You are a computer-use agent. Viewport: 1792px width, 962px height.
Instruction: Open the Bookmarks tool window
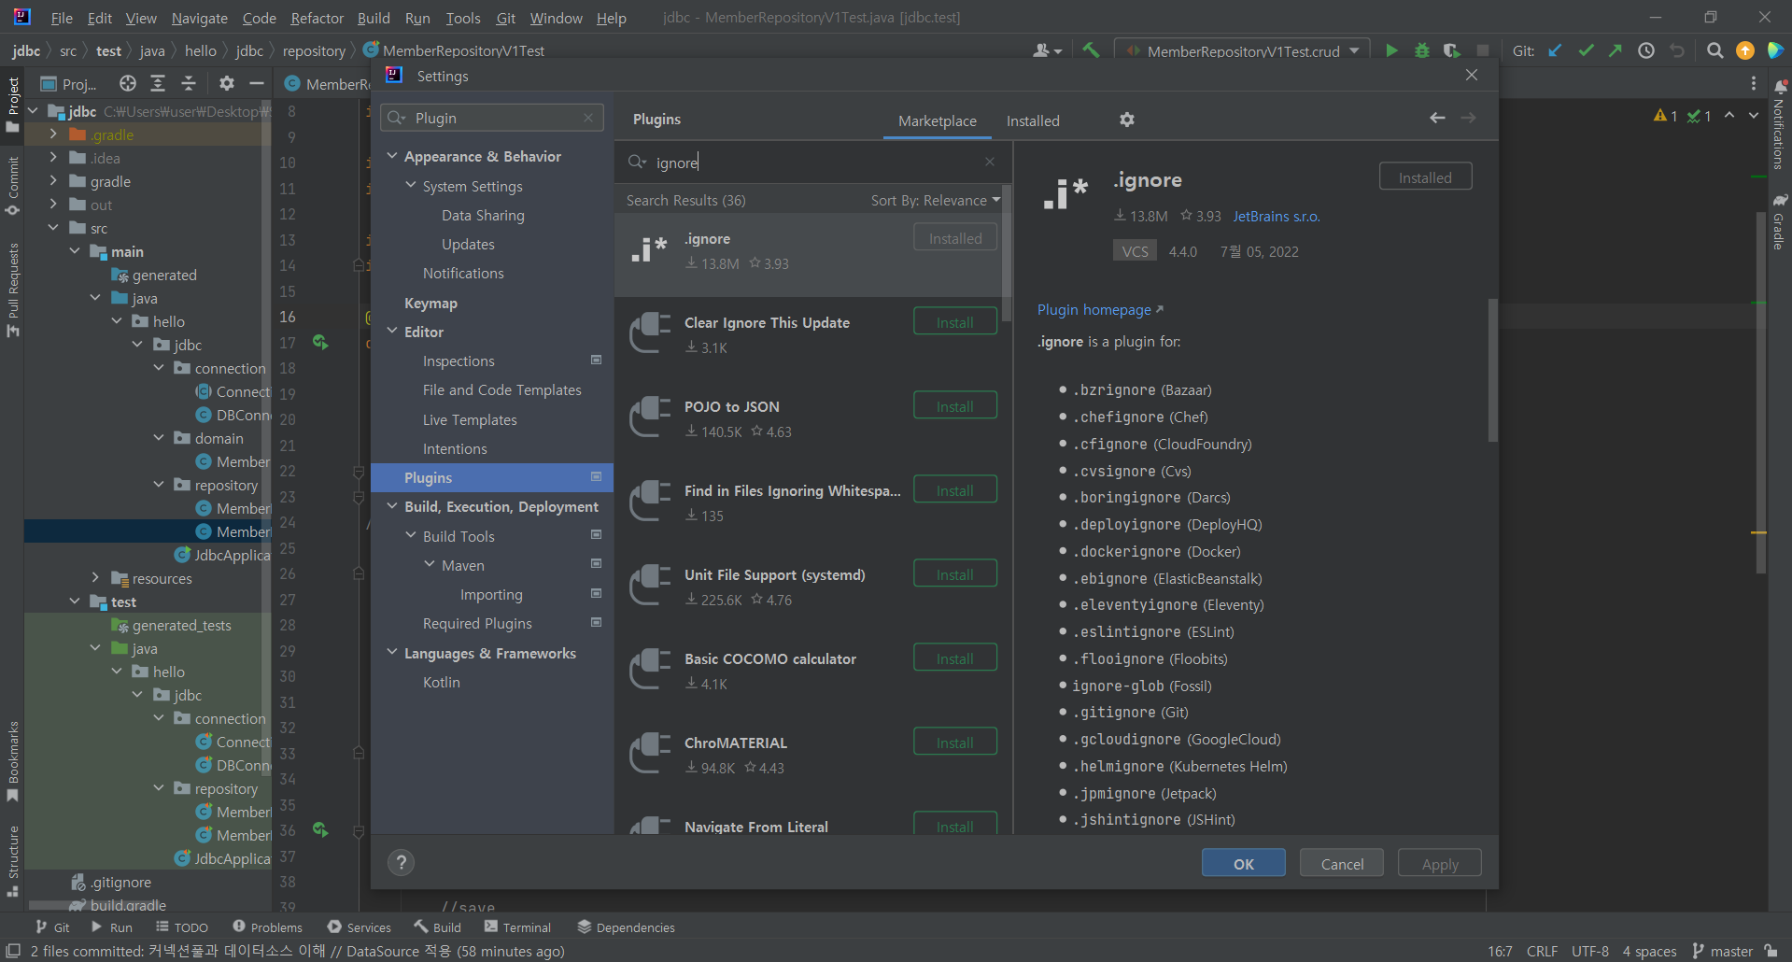13,760
